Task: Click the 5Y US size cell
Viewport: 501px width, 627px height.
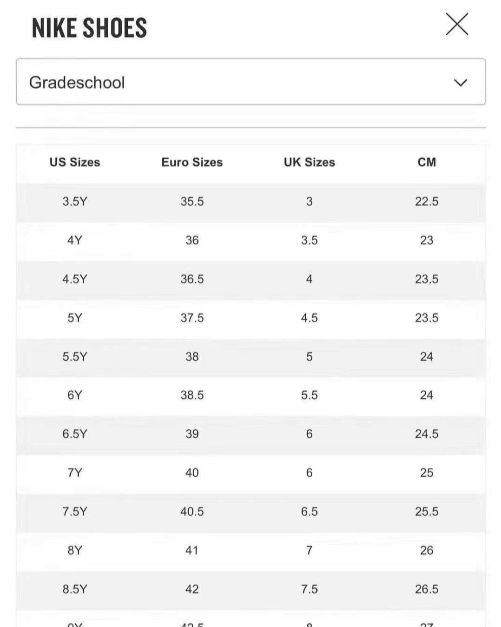Action: 75,318
